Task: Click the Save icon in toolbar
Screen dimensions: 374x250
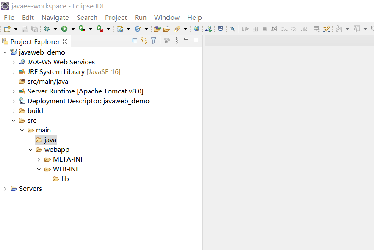Action: 25,29
